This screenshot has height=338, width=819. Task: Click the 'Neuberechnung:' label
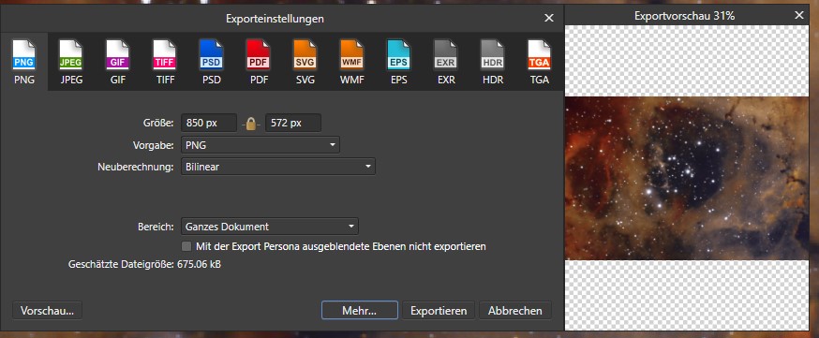click(x=136, y=167)
